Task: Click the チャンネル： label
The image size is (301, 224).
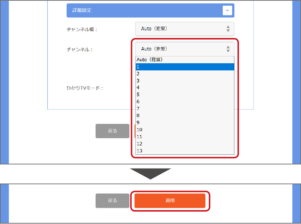Action: tap(80, 50)
